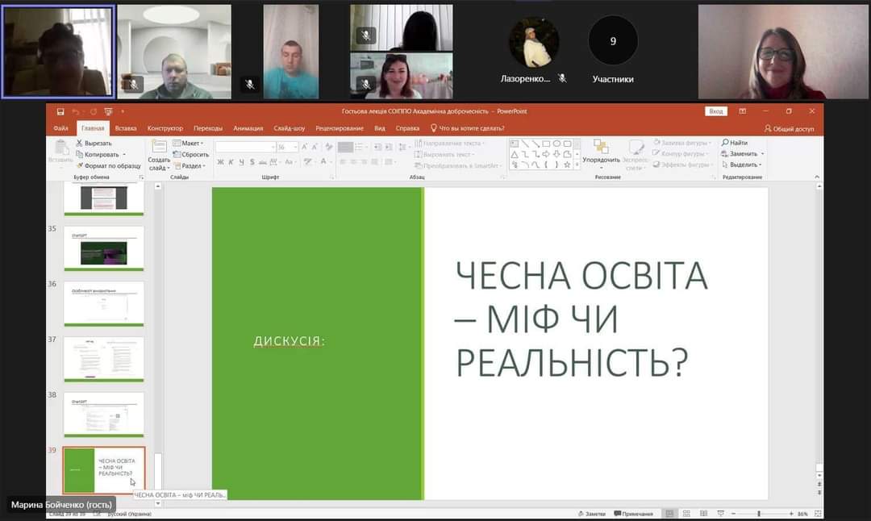Start slideshow from status bar icon
The height and width of the screenshot is (521, 871).
pyautogui.click(x=720, y=514)
